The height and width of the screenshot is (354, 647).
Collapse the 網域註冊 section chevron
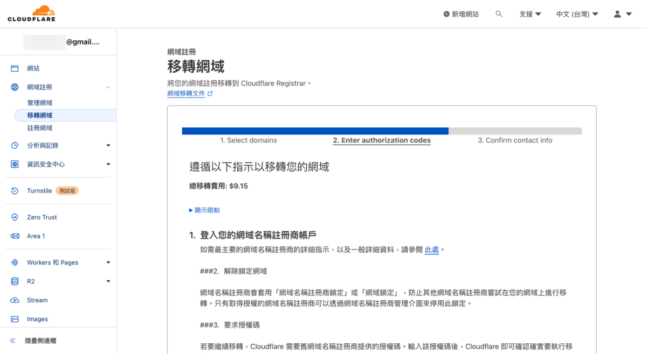click(x=108, y=87)
